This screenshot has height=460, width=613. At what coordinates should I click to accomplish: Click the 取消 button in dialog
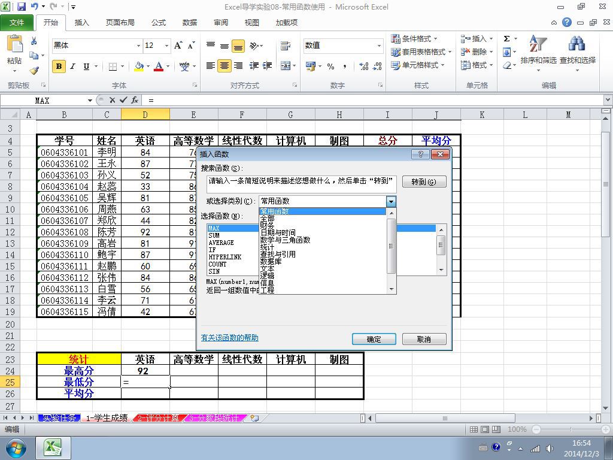[424, 339]
